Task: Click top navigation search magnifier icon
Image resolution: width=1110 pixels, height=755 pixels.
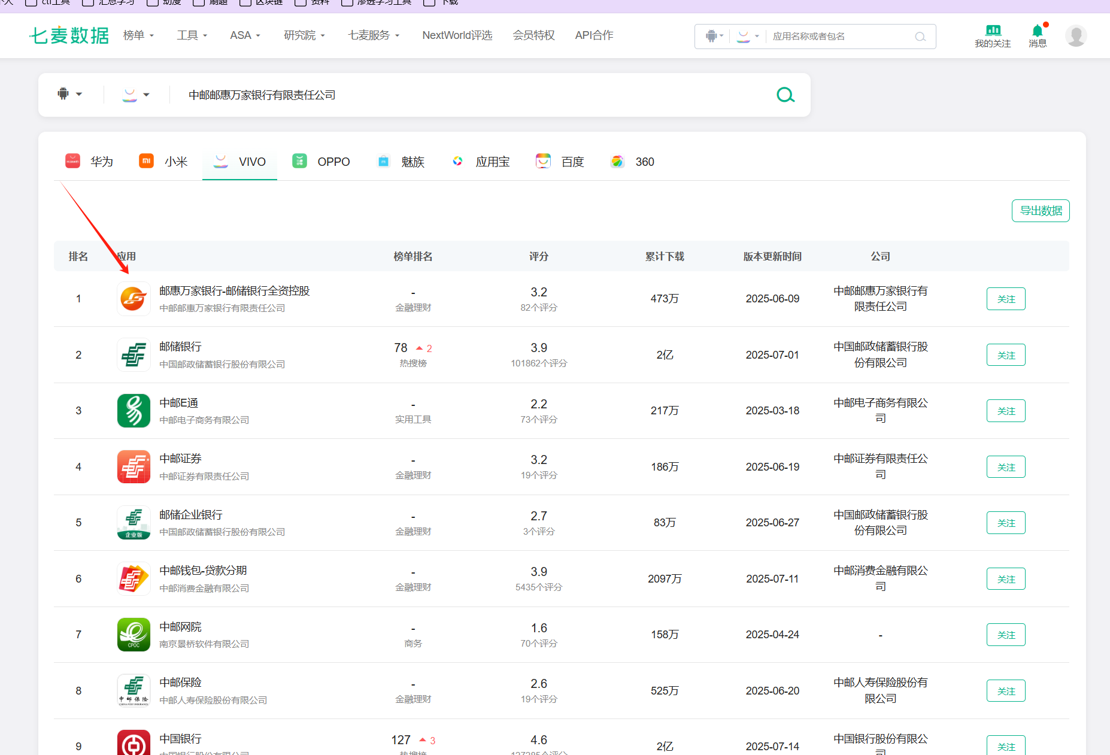Action: click(x=920, y=37)
